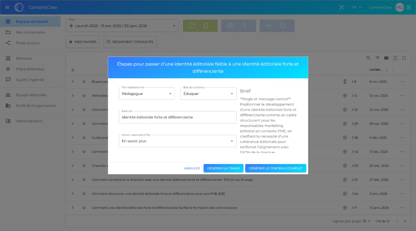Click the screenshot capture icon in header
The image size is (416, 231).
(342, 7)
